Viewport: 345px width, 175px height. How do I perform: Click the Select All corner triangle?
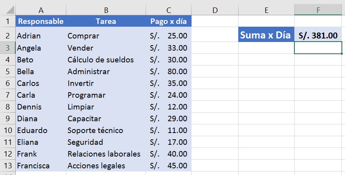tap(9, 10)
